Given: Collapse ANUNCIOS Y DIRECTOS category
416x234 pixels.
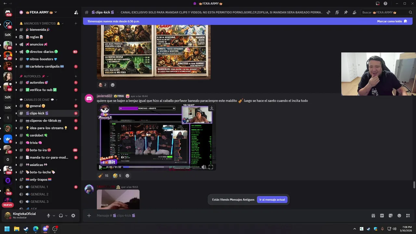Looking at the screenshot, I should point(42,23).
